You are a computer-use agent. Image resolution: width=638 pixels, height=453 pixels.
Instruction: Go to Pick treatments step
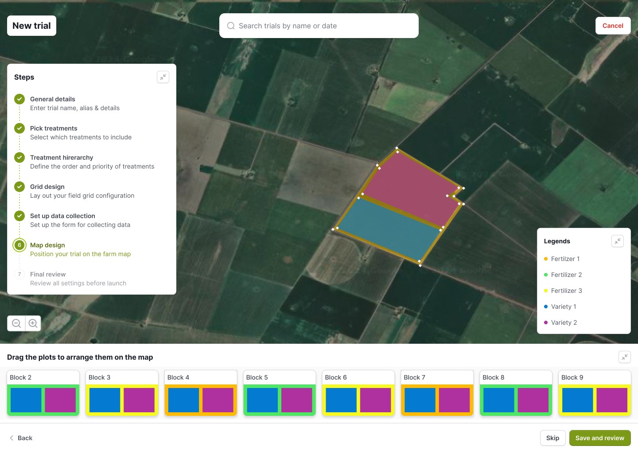click(54, 128)
